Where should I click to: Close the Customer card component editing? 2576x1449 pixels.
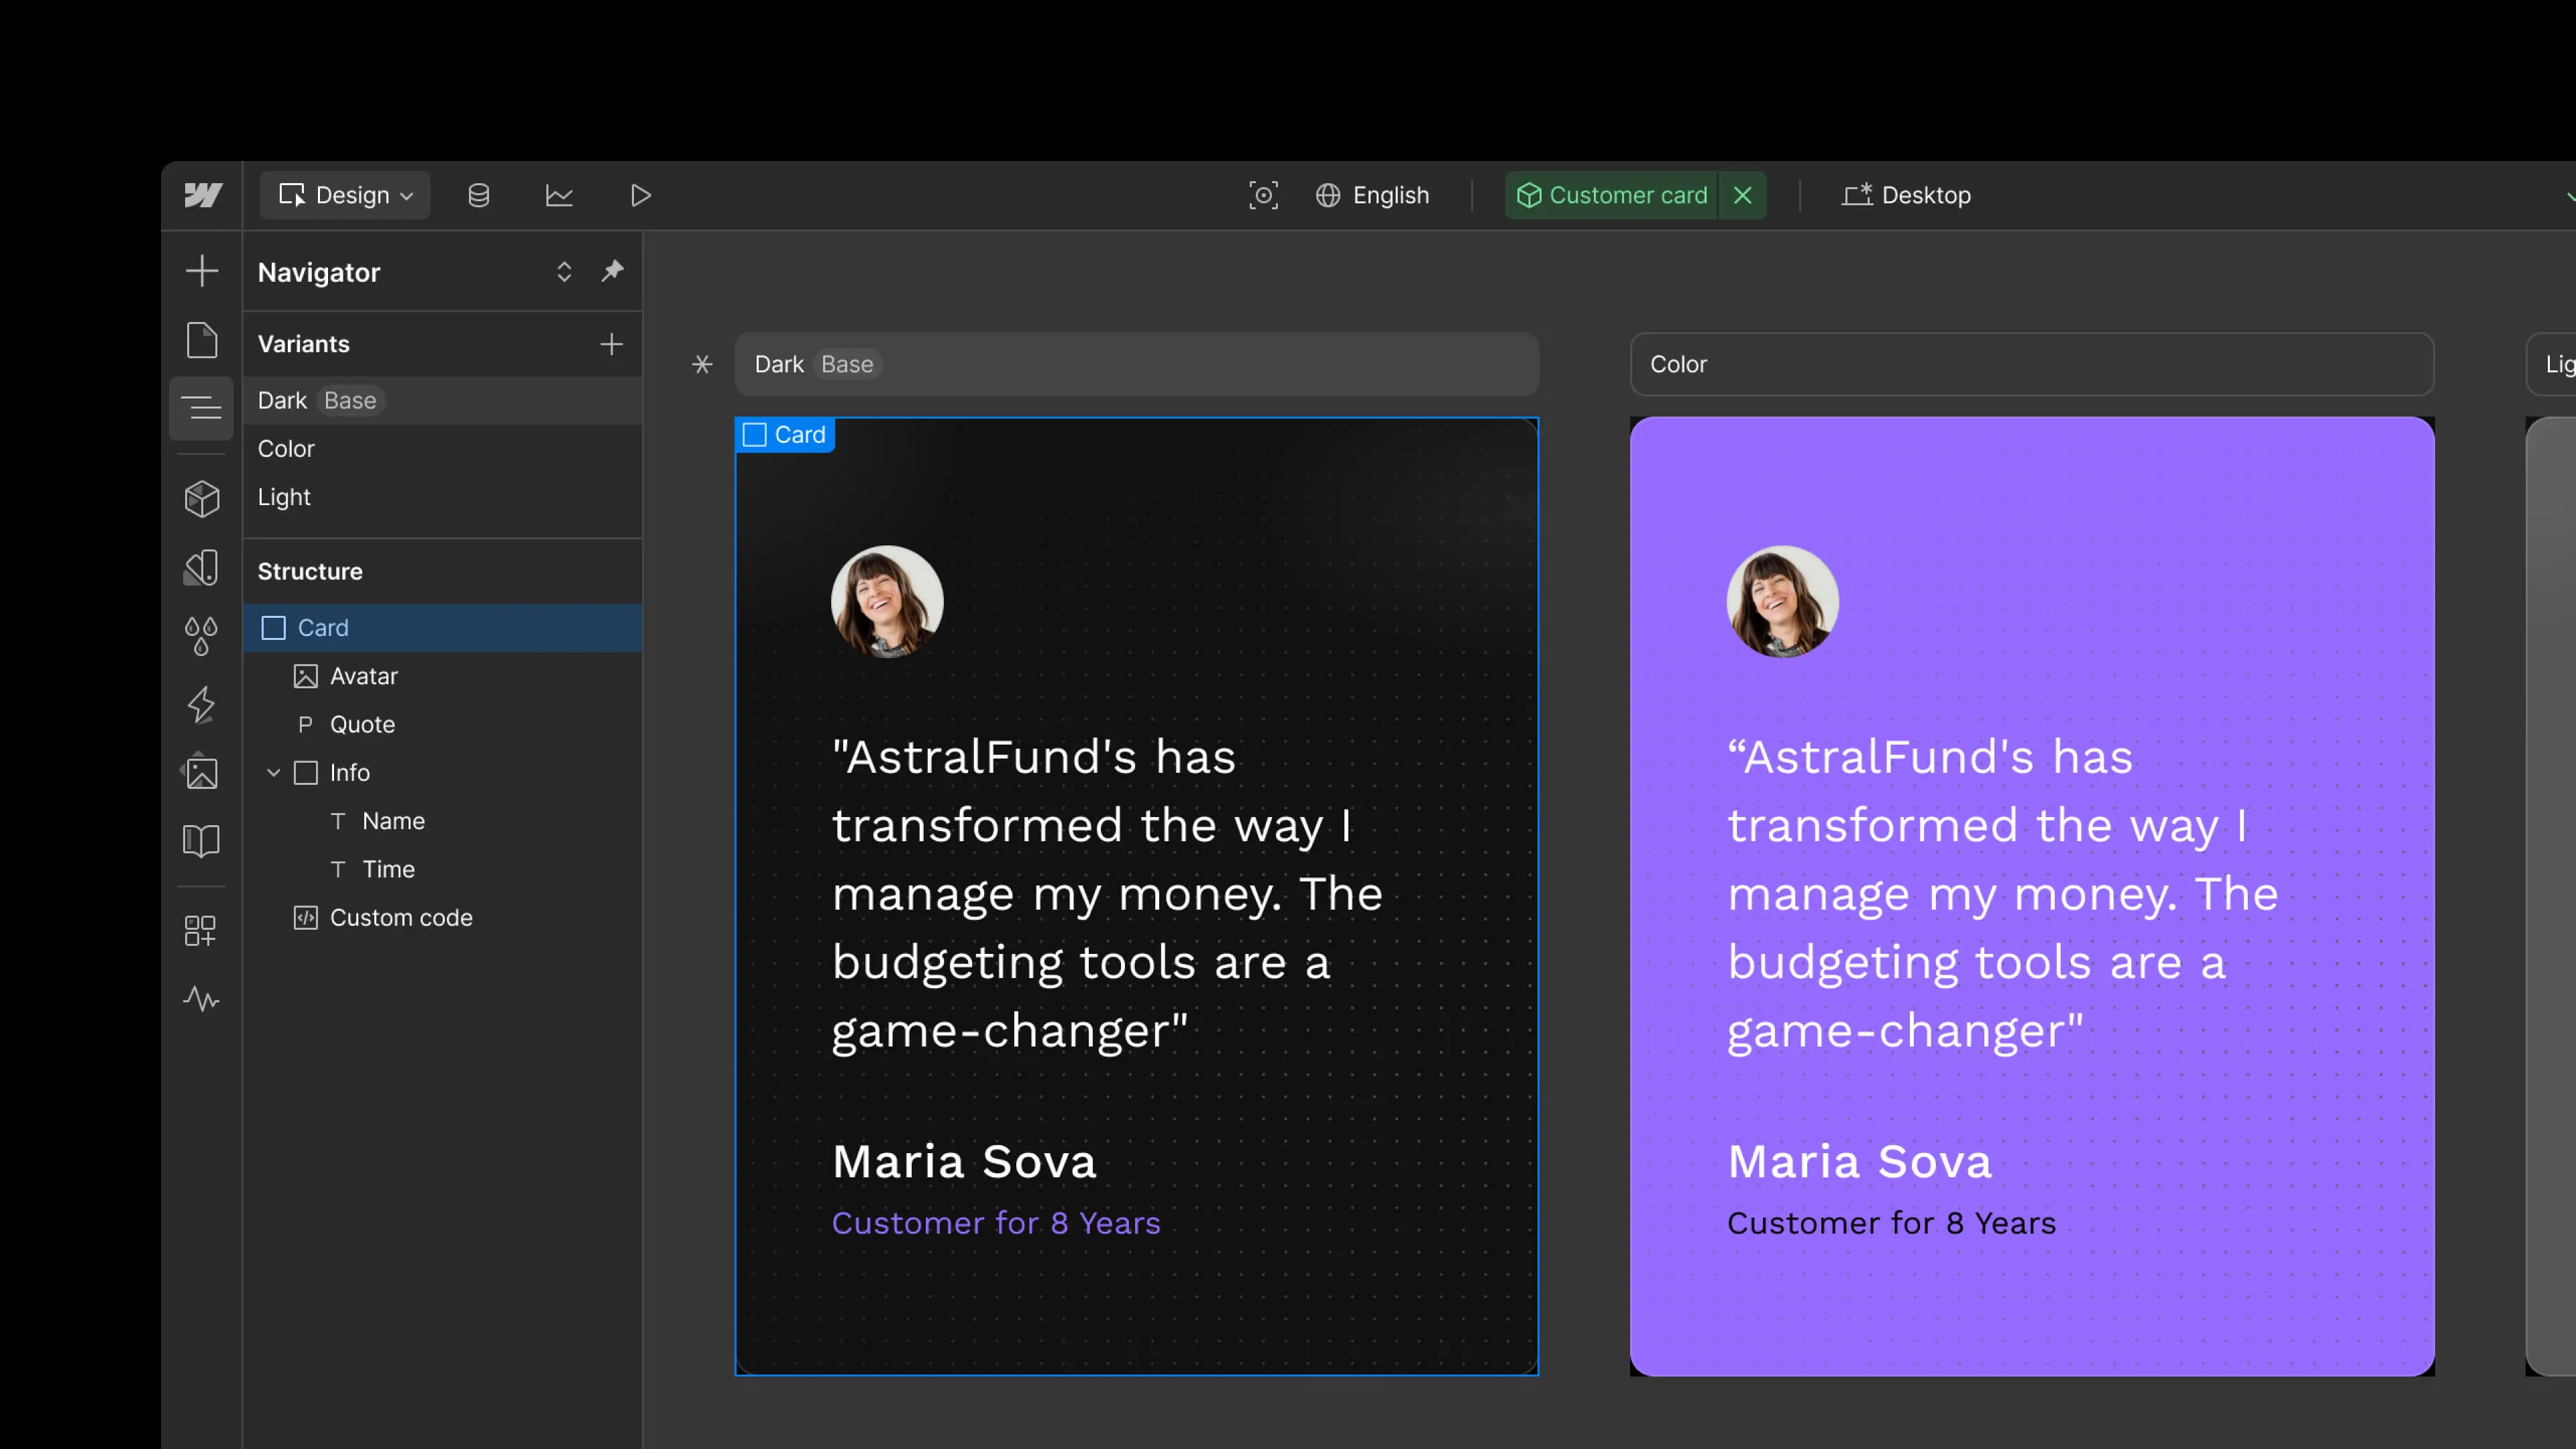tap(1742, 195)
